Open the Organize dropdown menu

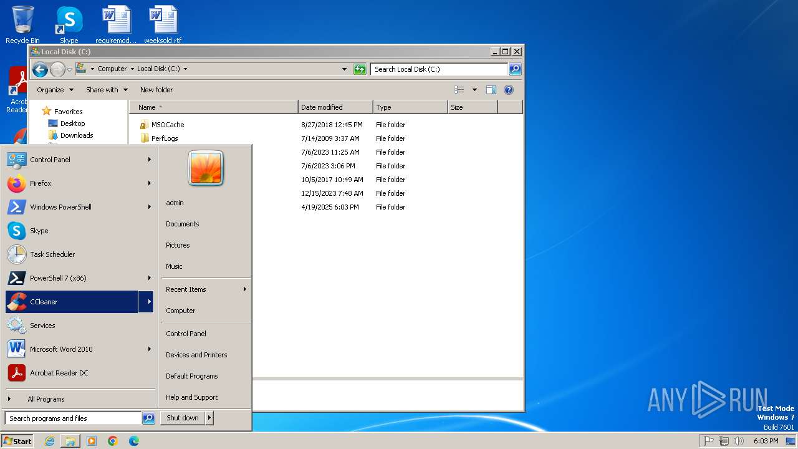pyautogui.click(x=55, y=90)
